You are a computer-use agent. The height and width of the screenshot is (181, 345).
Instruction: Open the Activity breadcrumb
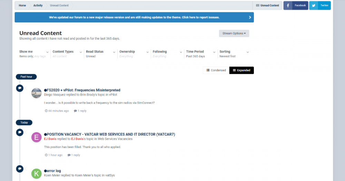(38, 6)
